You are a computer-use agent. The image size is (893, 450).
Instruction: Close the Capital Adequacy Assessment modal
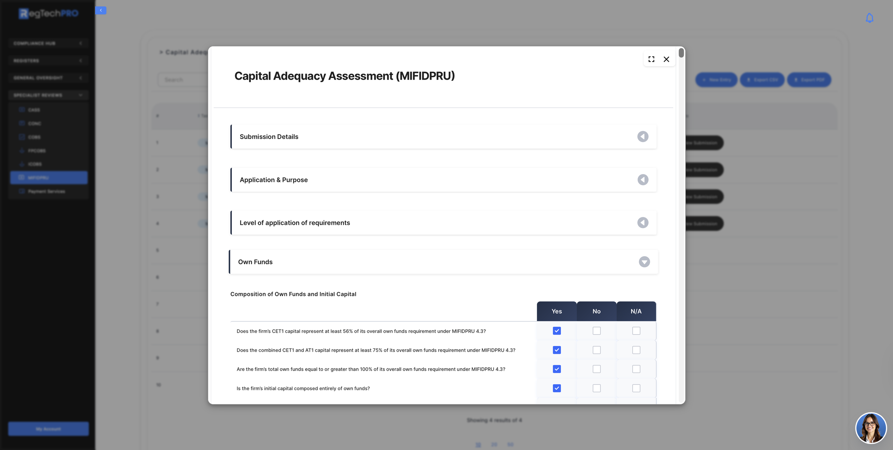click(x=666, y=59)
